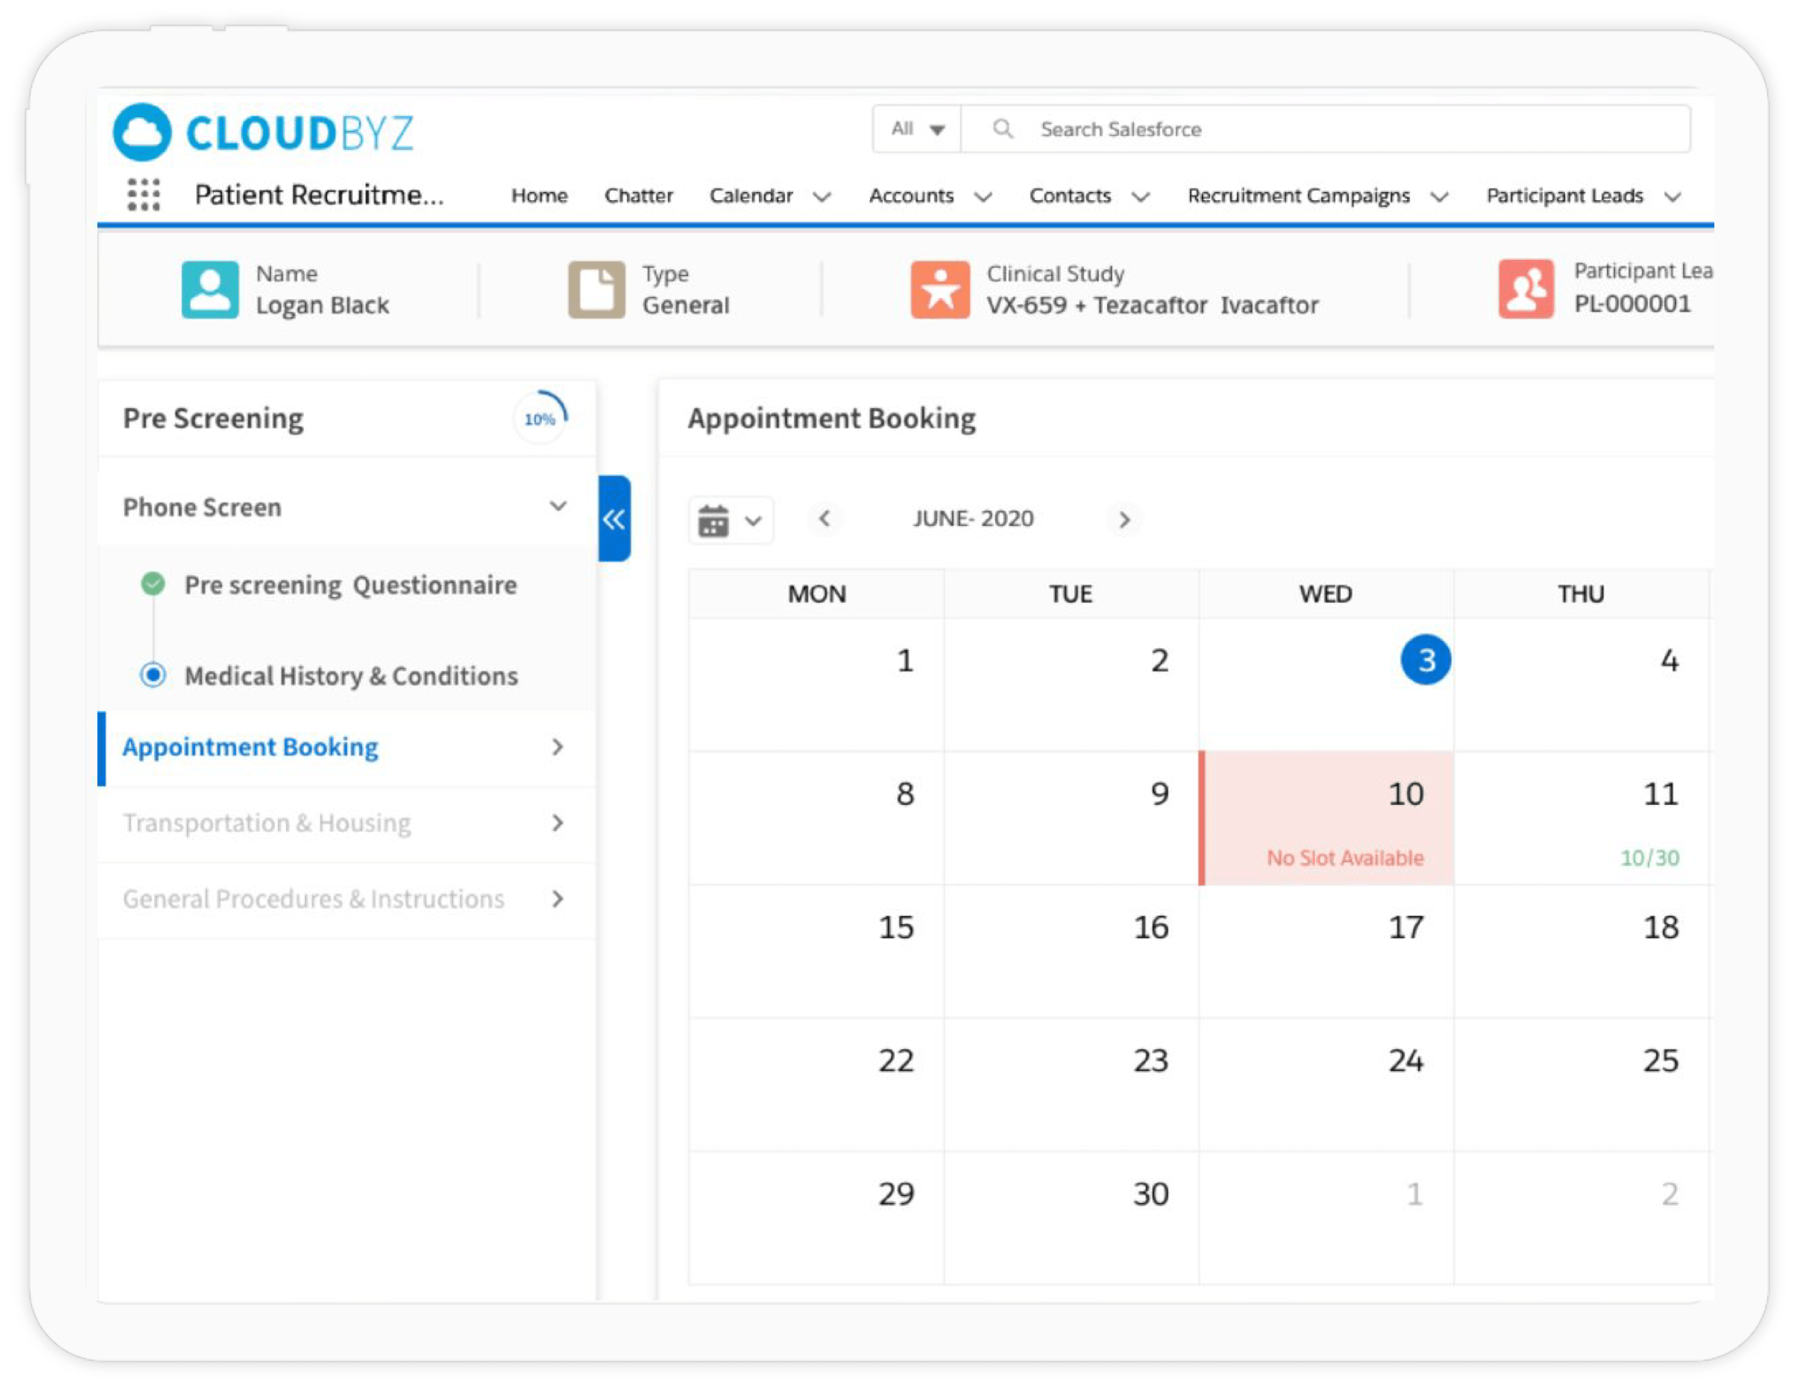This screenshot has width=1794, height=1387.
Task: Open the app launcher dots grid
Action: pyautogui.click(x=143, y=195)
